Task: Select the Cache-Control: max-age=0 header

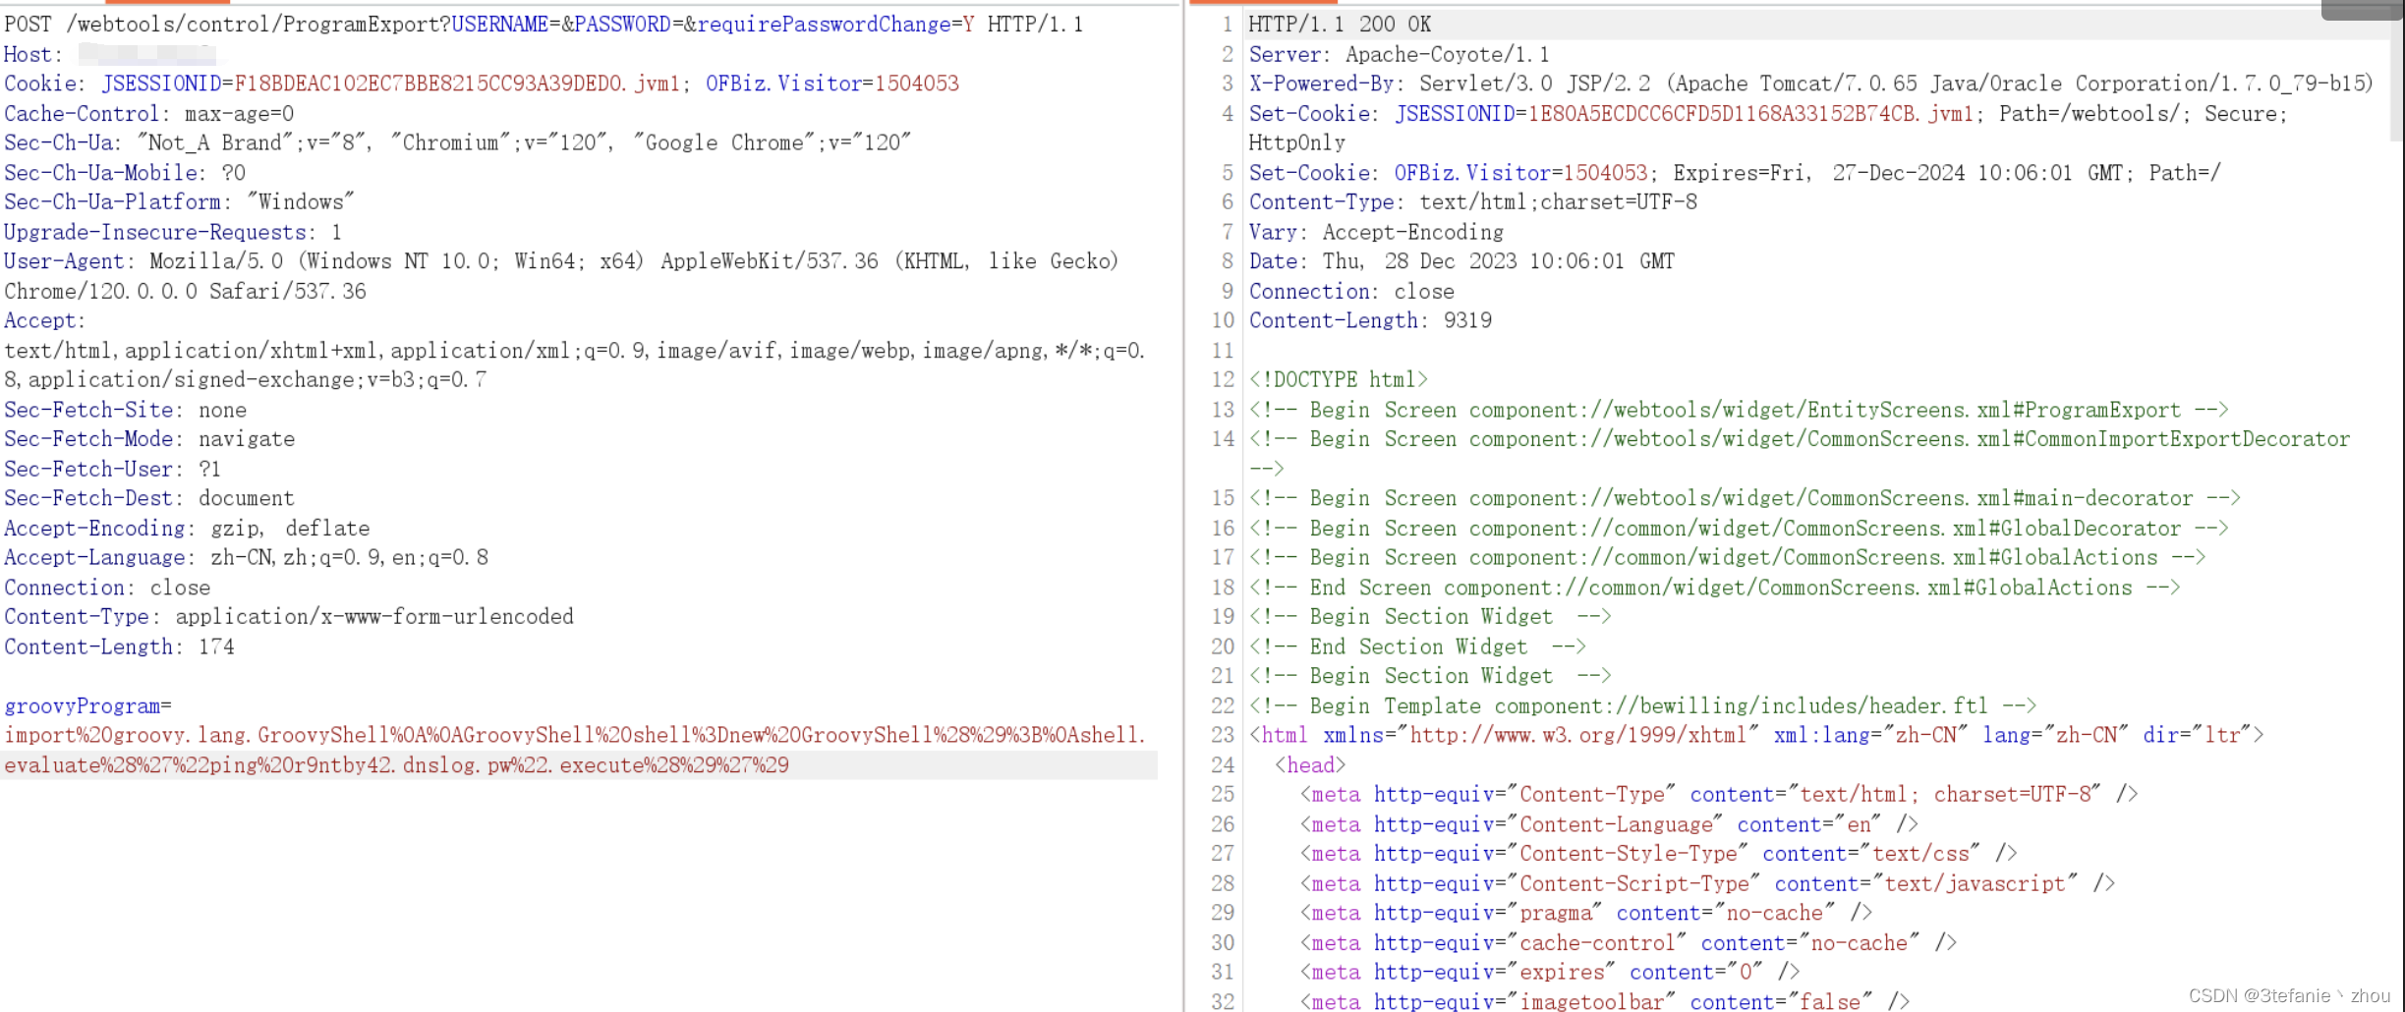Action: 149,113
